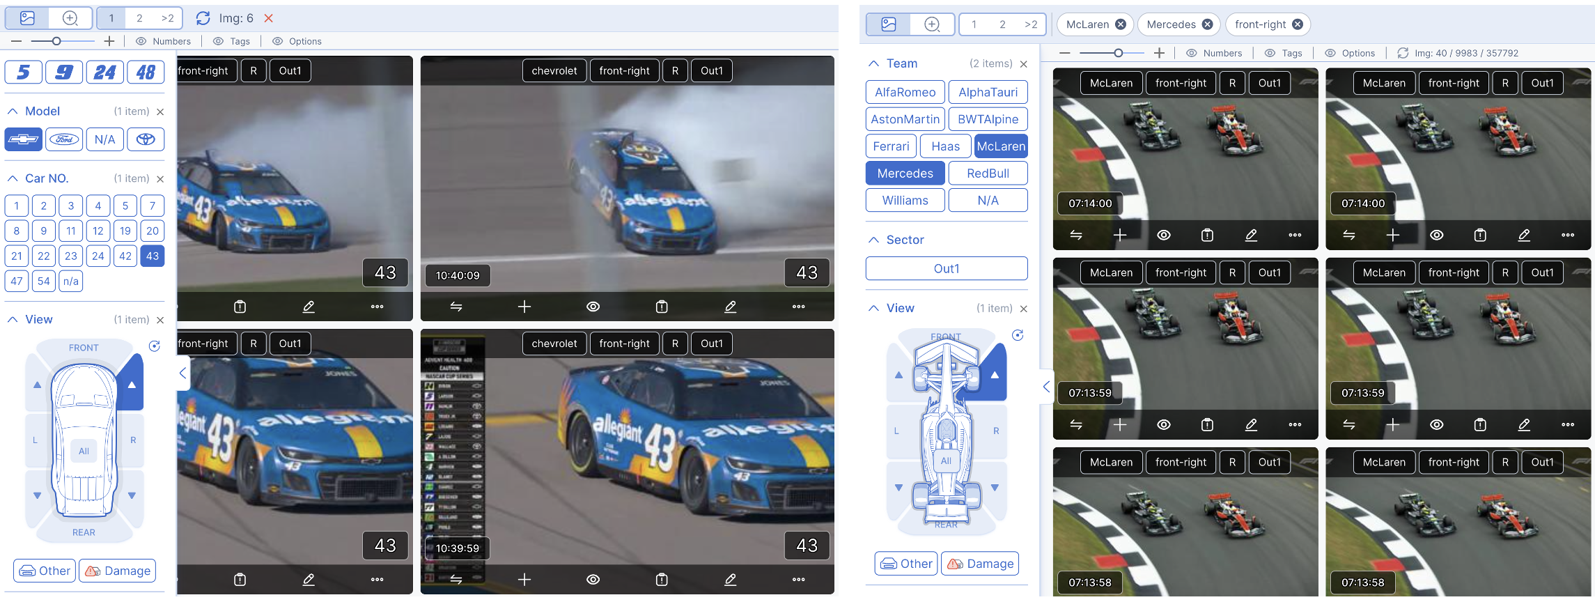Toggle car number 43 filter

(153, 256)
